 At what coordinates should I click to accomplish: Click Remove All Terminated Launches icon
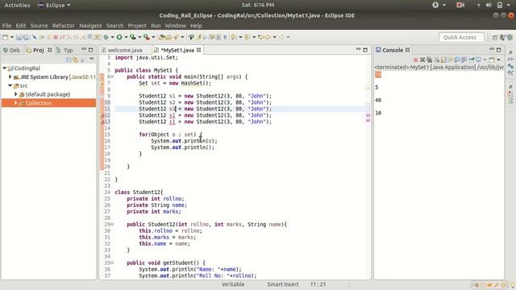(x=429, y=60)
